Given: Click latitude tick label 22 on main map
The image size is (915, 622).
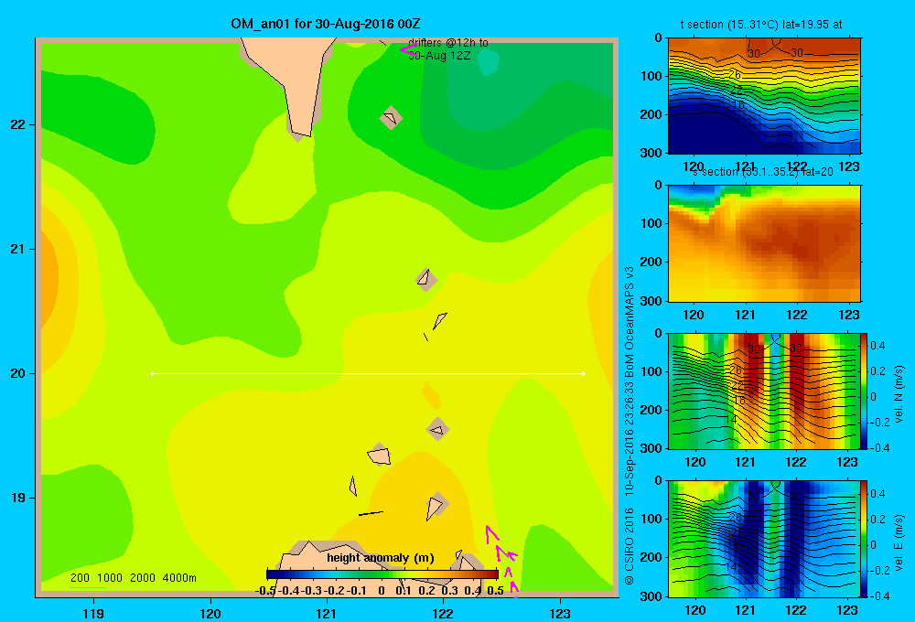Looking at the screenshot, I should coord(17,124).
